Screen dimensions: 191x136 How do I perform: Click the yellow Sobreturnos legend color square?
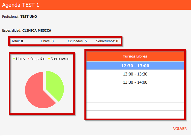49,59
